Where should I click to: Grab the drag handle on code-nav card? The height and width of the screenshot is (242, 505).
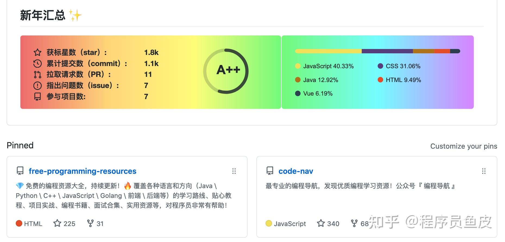coord(484,171)
